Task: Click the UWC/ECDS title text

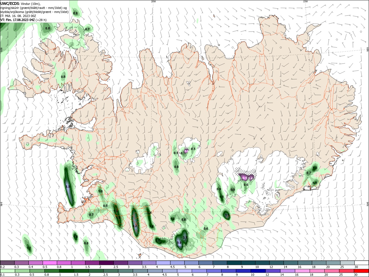Action: tap(10, 3)
